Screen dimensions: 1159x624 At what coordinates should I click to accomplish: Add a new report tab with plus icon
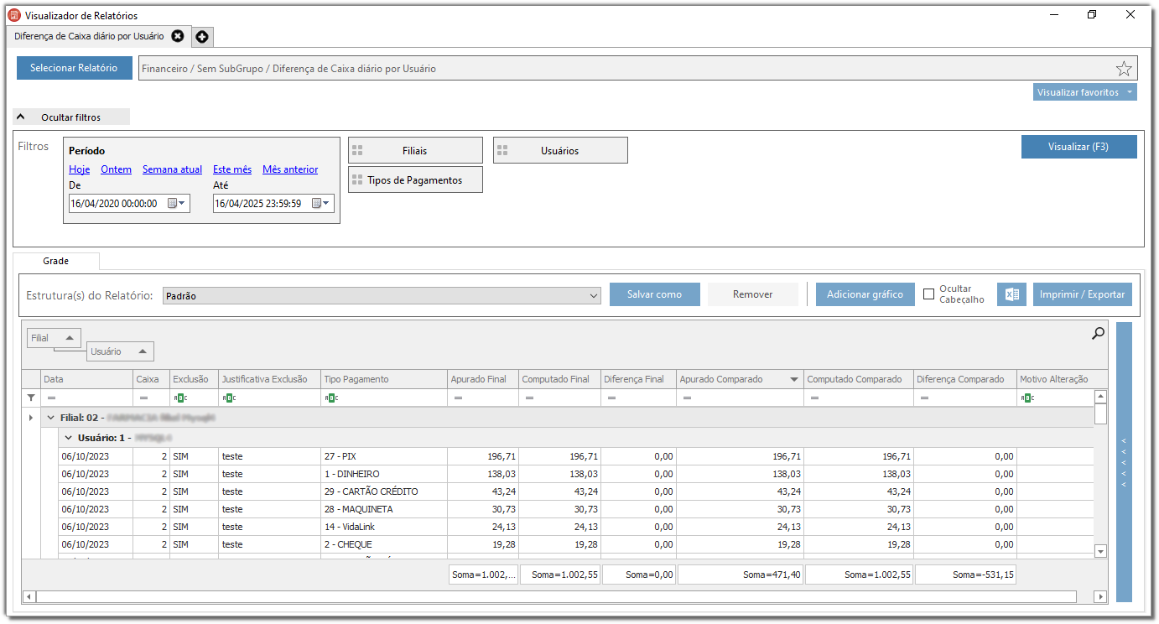[203, 37]
